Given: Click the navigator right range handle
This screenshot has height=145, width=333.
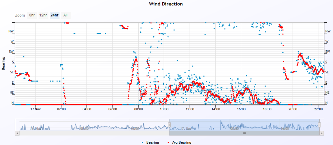Looking at the screenshot, I should point(319,125).
